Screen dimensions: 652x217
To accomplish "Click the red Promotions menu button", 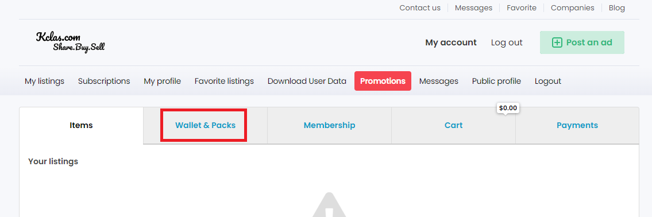I will pos(383,81).
